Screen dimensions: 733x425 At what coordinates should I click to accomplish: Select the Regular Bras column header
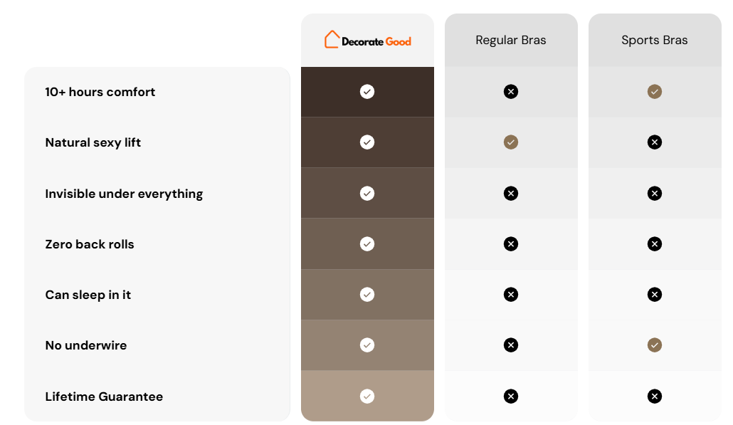(510, 40)
